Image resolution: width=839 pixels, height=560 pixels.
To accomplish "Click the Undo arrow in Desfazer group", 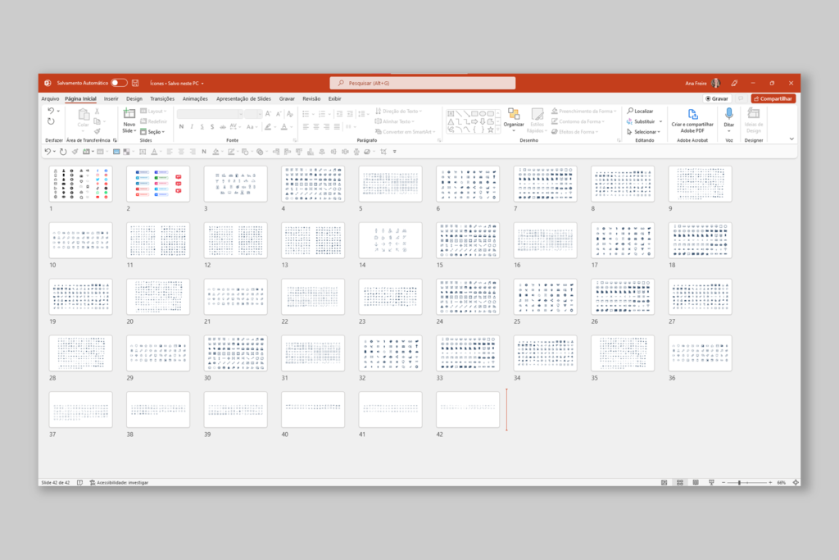I will (x=51, y=111).
